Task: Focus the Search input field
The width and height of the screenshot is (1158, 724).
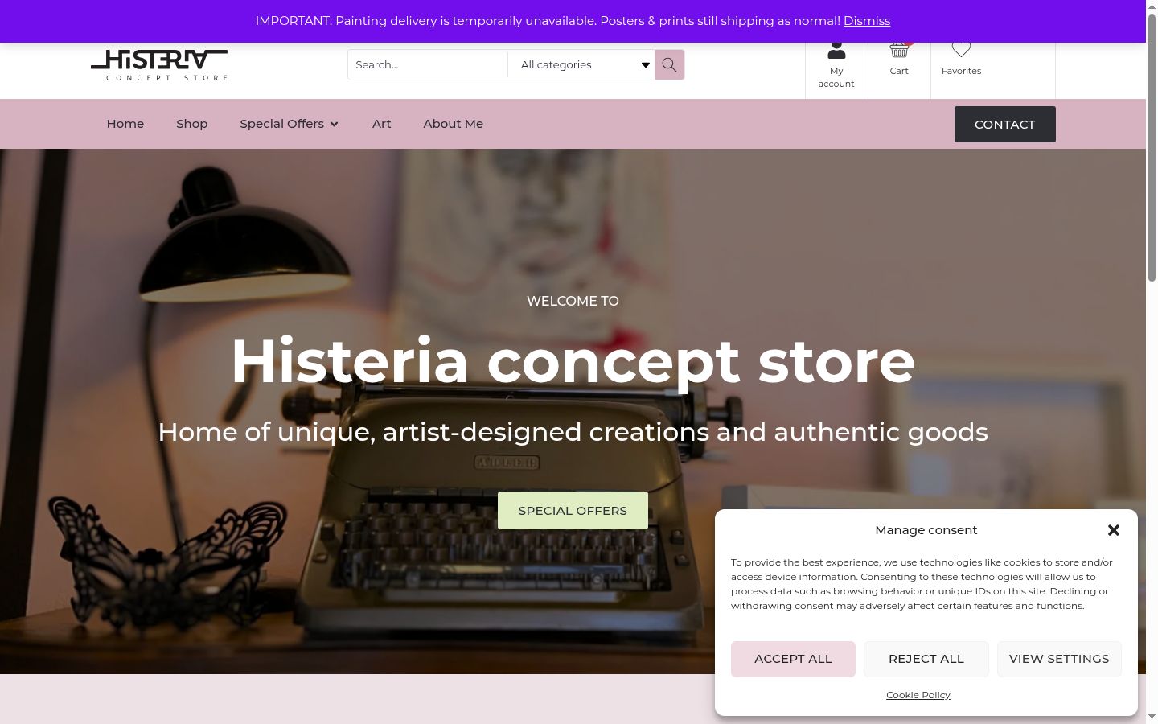Action: click(428, 64)
